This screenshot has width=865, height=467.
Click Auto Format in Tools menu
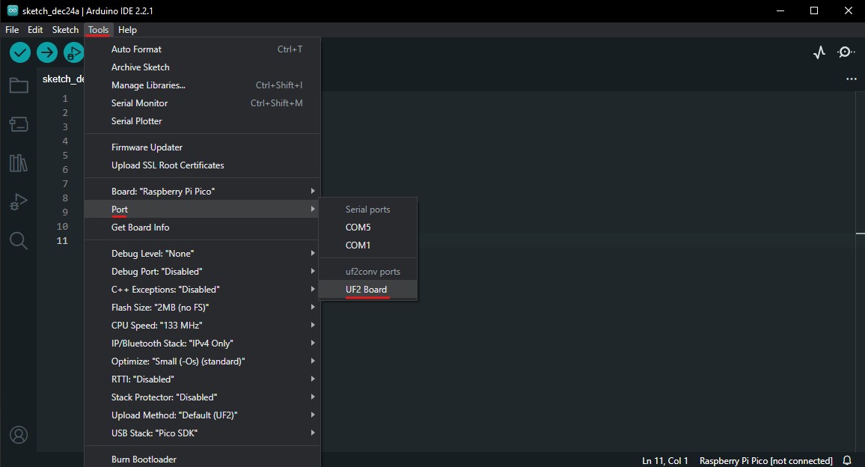point(137,49)
